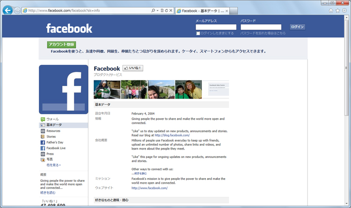
Task: Click the 基本データ section header
Action: 161,105
